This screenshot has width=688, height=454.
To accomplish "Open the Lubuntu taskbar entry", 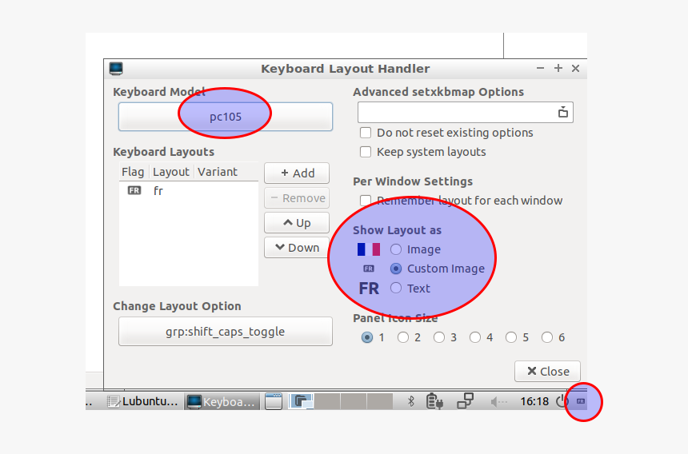I will click(x=142, y=401).
